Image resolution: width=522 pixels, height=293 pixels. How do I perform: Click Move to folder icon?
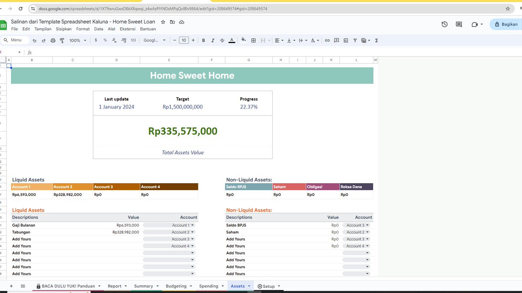click(x=172, y=22)
